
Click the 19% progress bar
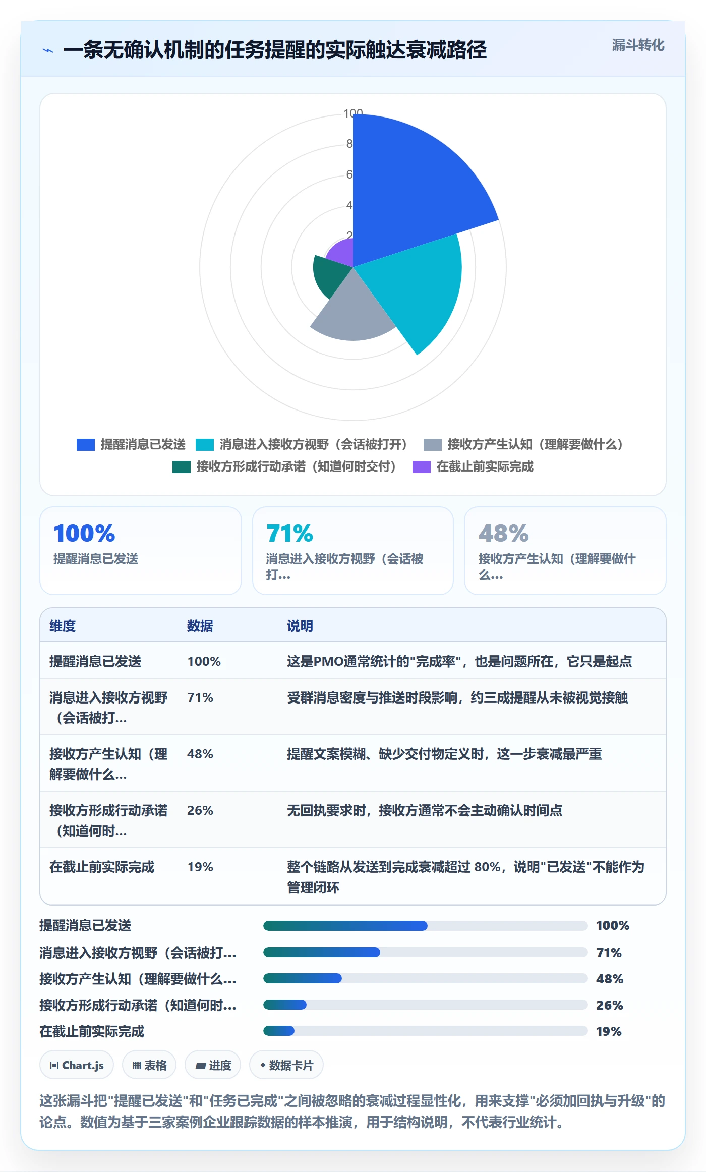point(425,1031)
